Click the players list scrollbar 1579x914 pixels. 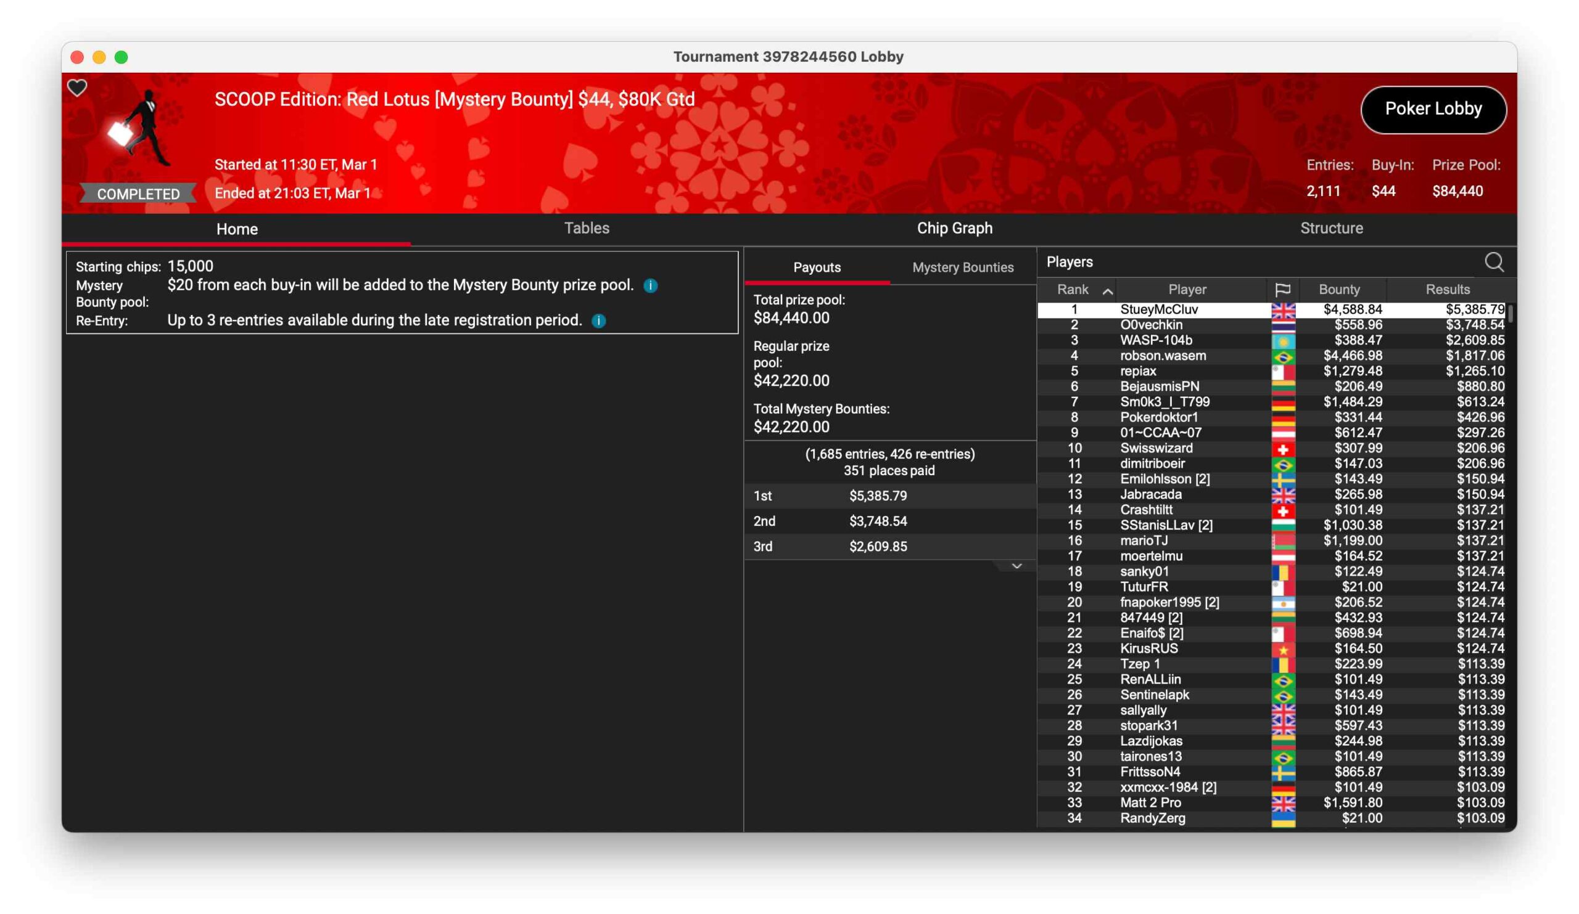click(1511, 313)
